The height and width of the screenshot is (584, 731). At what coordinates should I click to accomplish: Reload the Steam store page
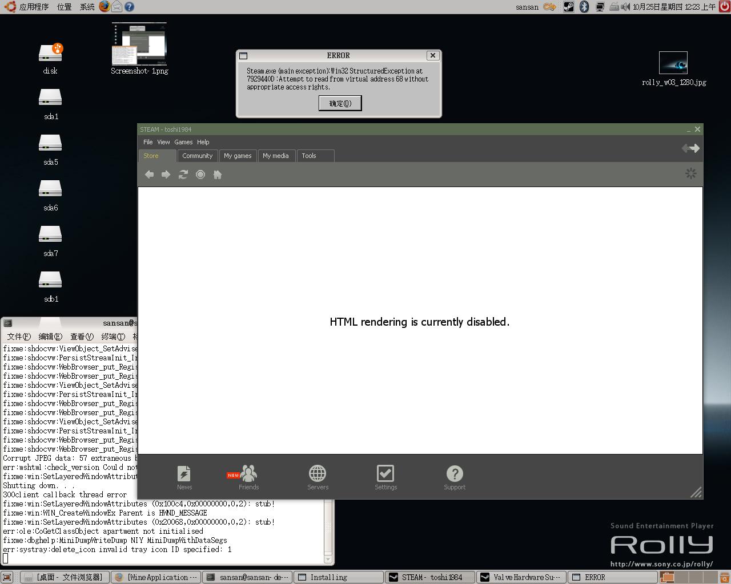pyautogui.click(x=183, y=175)
